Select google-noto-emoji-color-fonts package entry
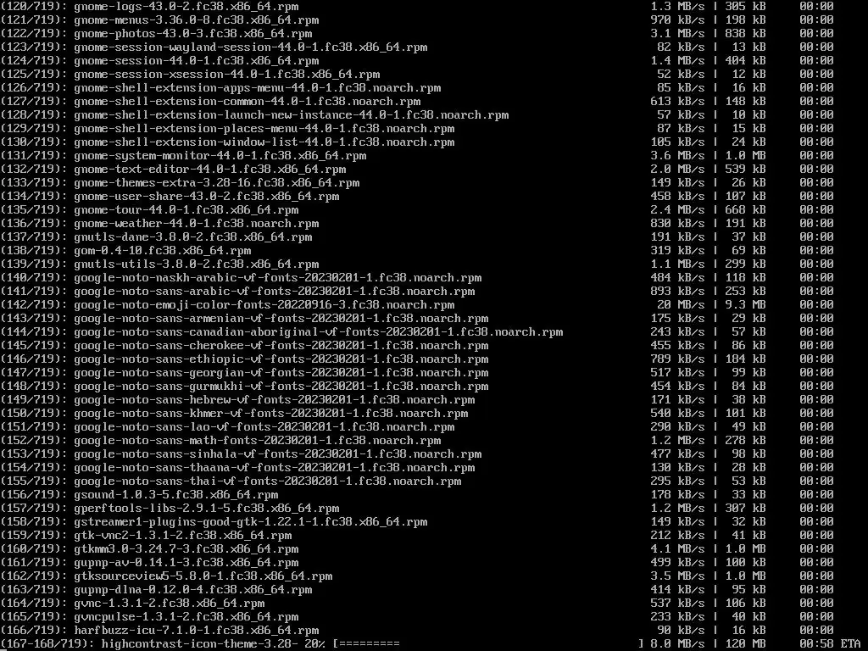The width and height of the screenshot is (868, 651). tap(264, 305)
